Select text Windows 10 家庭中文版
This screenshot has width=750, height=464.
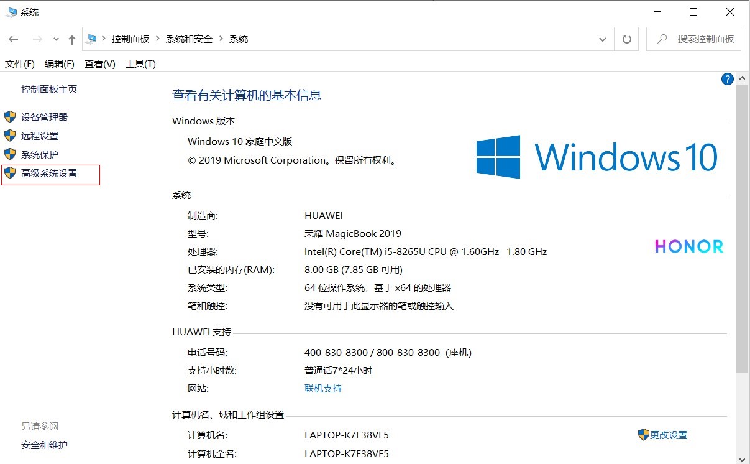(240, 142)
